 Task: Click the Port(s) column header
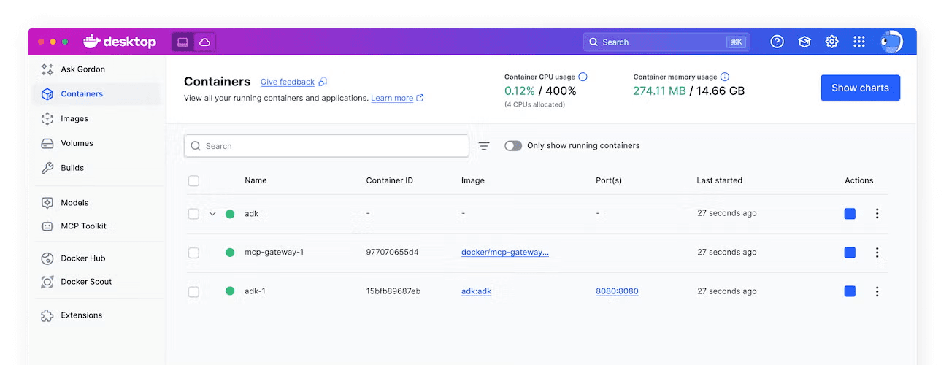tap(609, 180)
